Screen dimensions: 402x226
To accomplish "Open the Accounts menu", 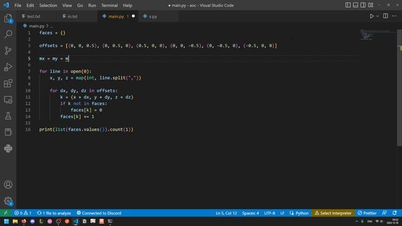I will click(8, 185).
